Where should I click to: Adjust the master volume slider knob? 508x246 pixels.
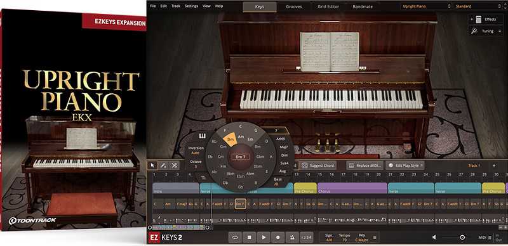pos(462,237)
